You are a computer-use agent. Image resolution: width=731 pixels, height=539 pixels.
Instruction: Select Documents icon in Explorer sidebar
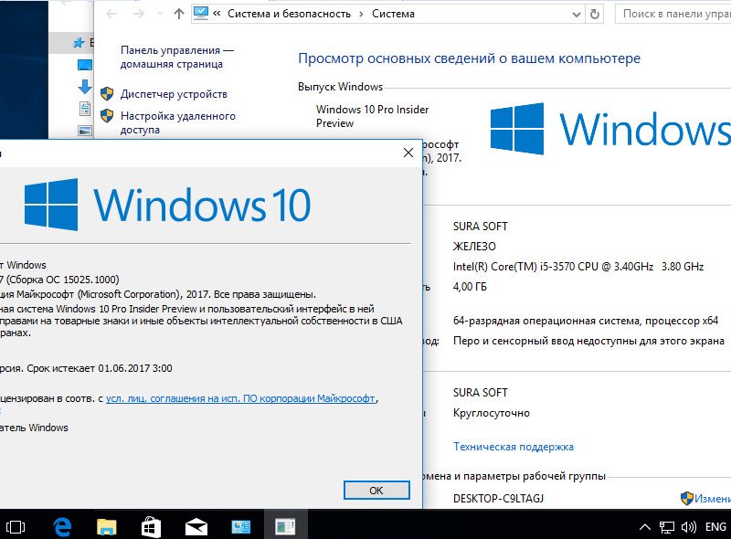click(85, 109)
